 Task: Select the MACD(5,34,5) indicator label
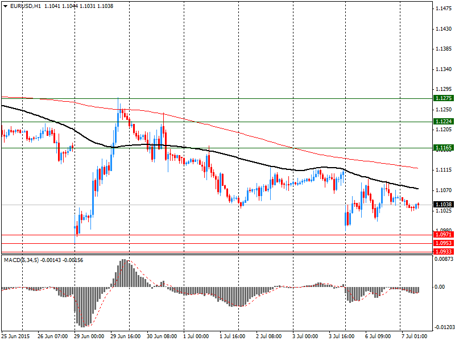click(21, 260)
